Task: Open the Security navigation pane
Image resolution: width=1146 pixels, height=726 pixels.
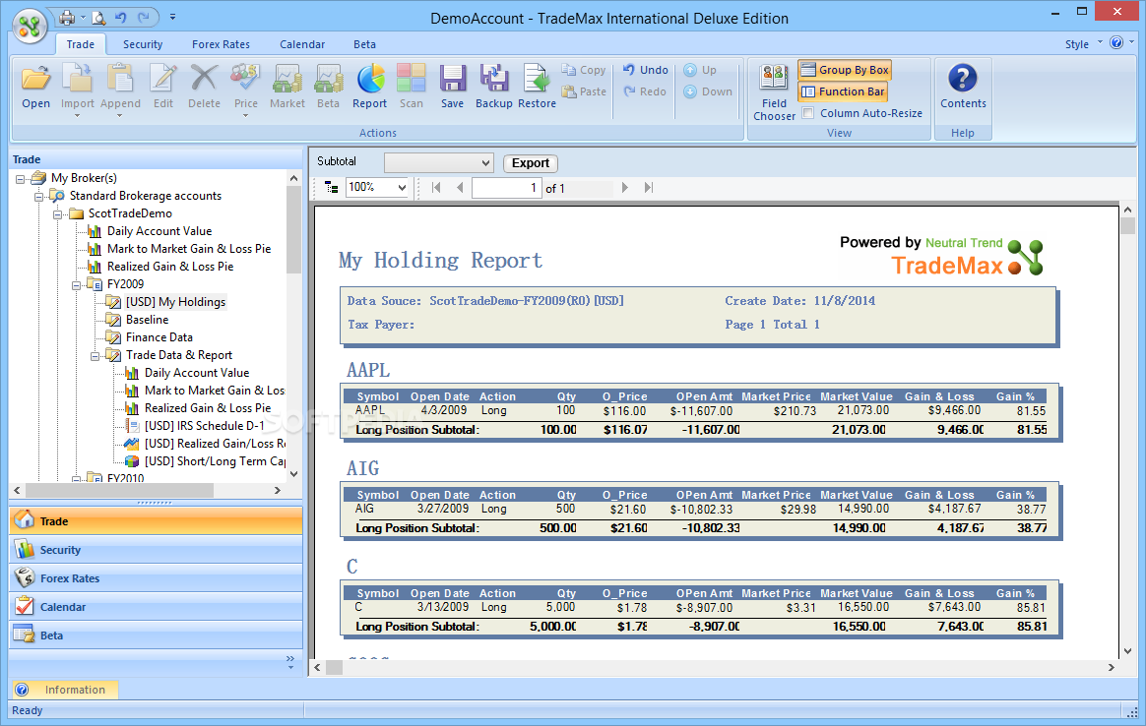Action: tap(156, 549)
